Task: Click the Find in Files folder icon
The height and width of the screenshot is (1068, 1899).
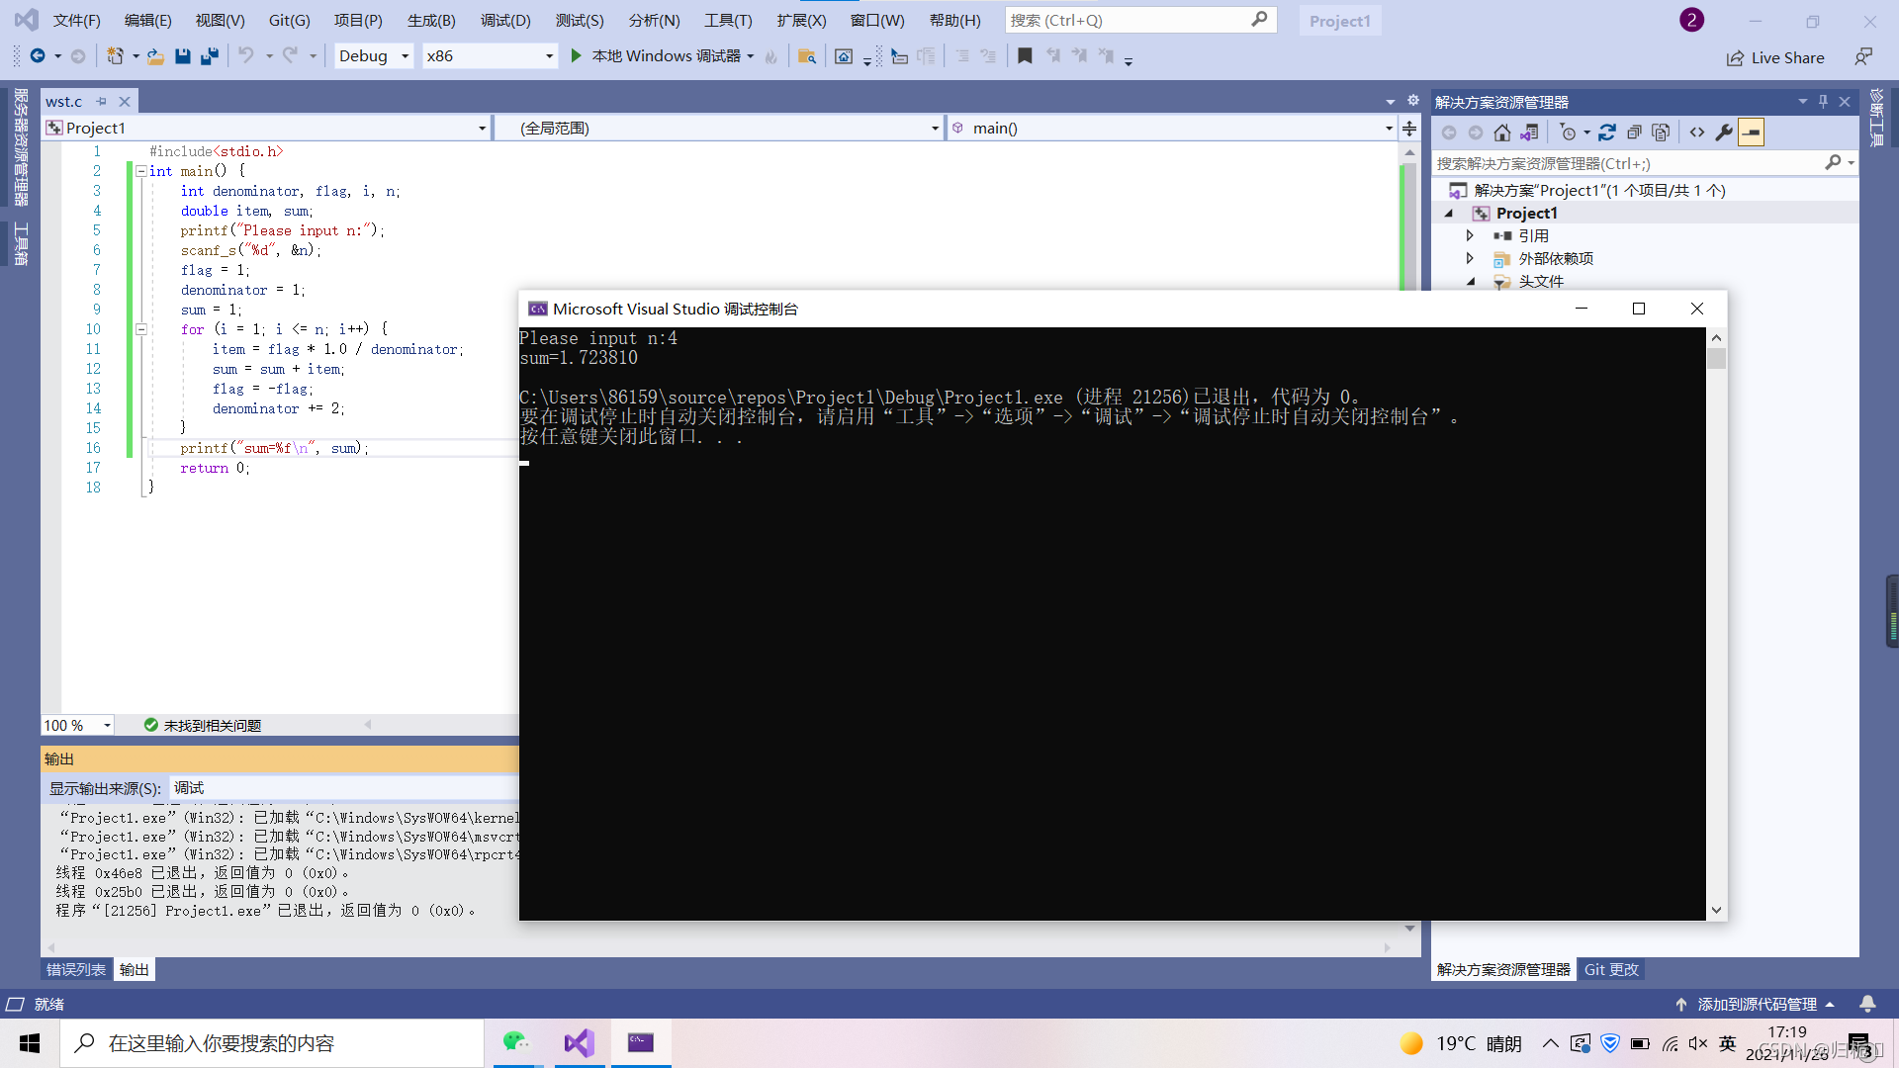Action: pos(807,56)
